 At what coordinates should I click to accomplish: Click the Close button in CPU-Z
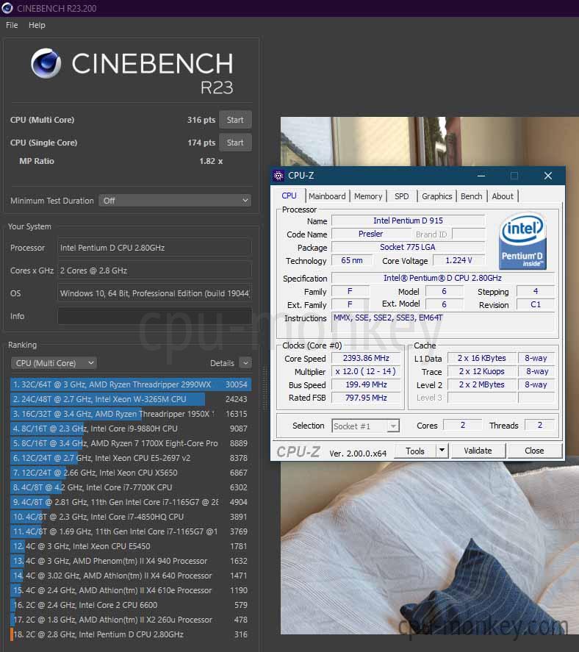click(x=534, y=451)
